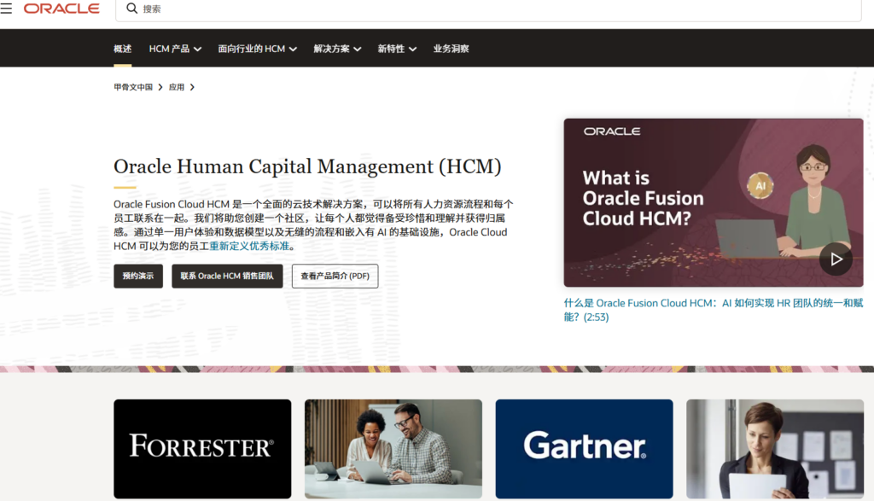This screenshot has width=874, height=501.
Task: Focus the 搜索 search field
Action: 488,9
